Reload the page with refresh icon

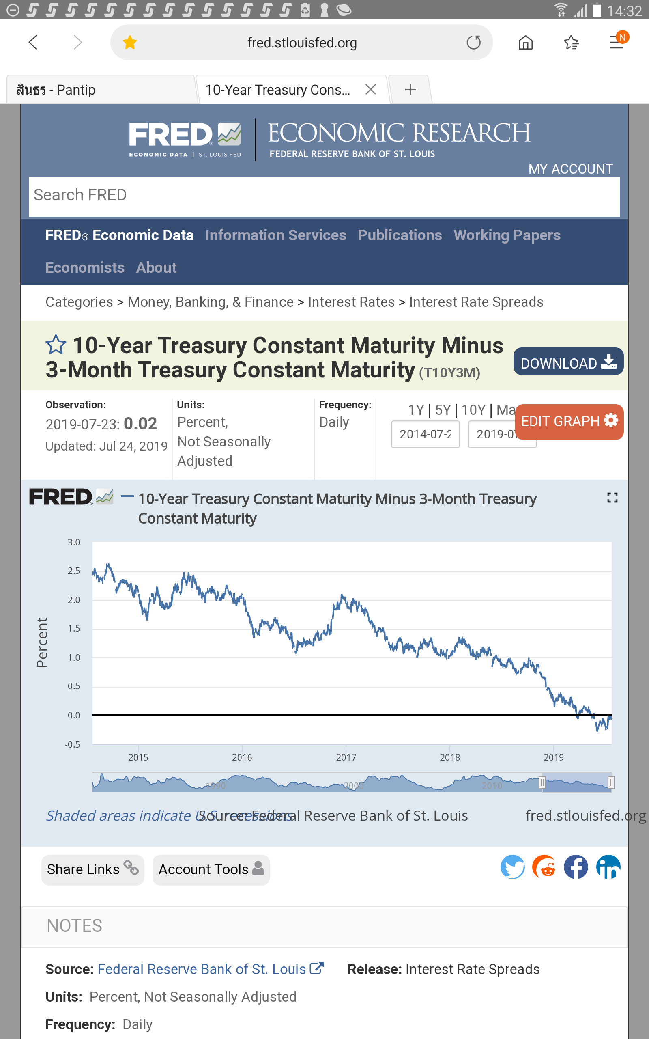[473, 43]
